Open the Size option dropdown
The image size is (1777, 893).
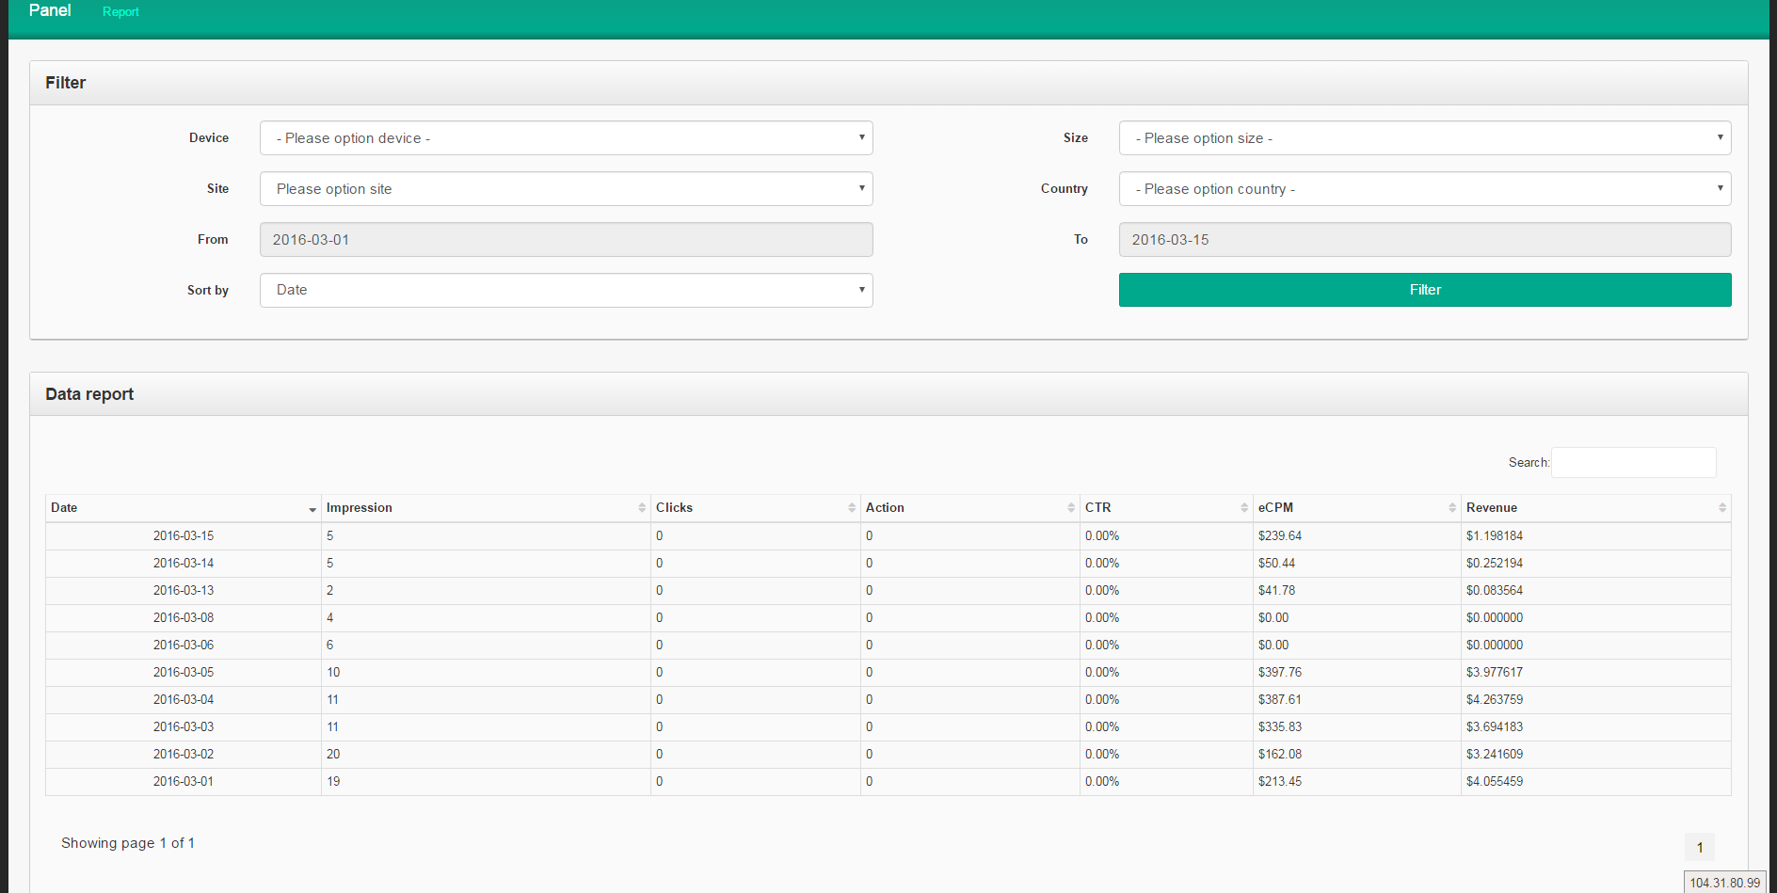point(1424,138)
